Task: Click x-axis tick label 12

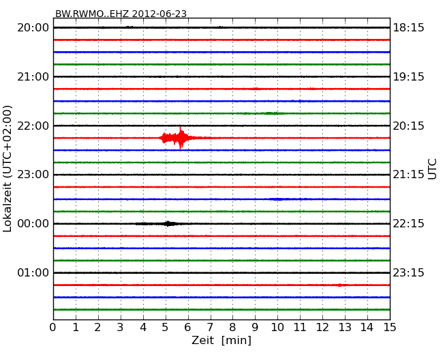Action: [x=322, y=327]
